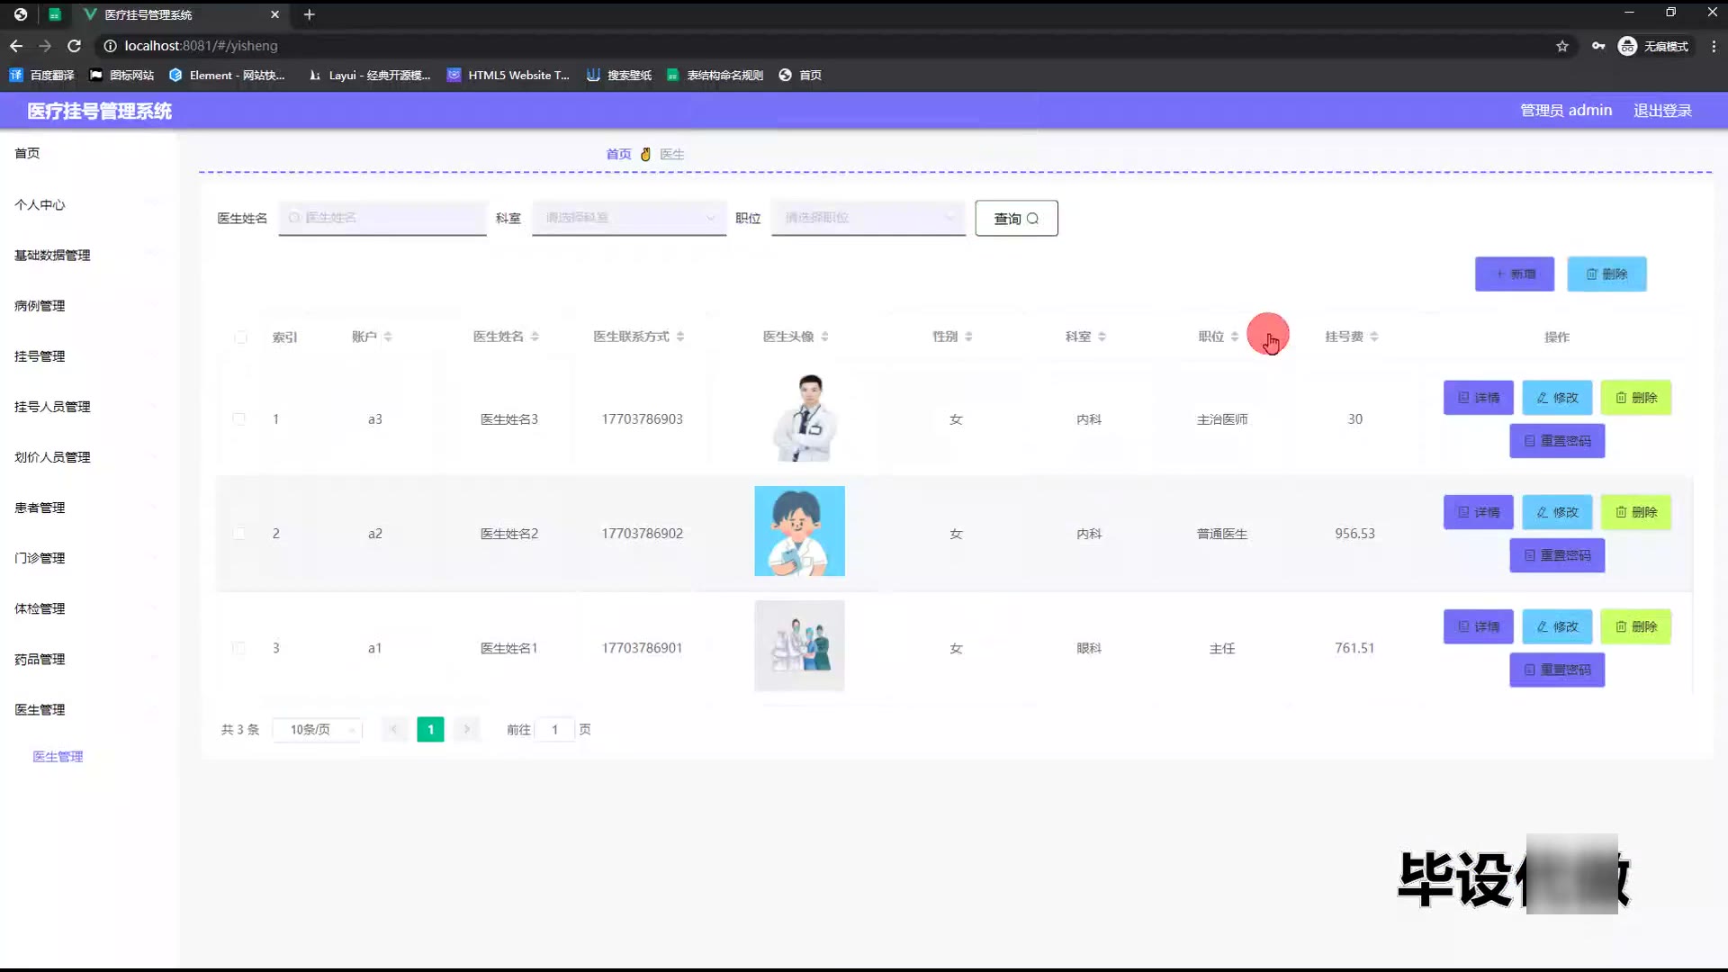1728x972 pixels.
Task: Open the 科室 filter dropdown
Action: pos(628,218)
